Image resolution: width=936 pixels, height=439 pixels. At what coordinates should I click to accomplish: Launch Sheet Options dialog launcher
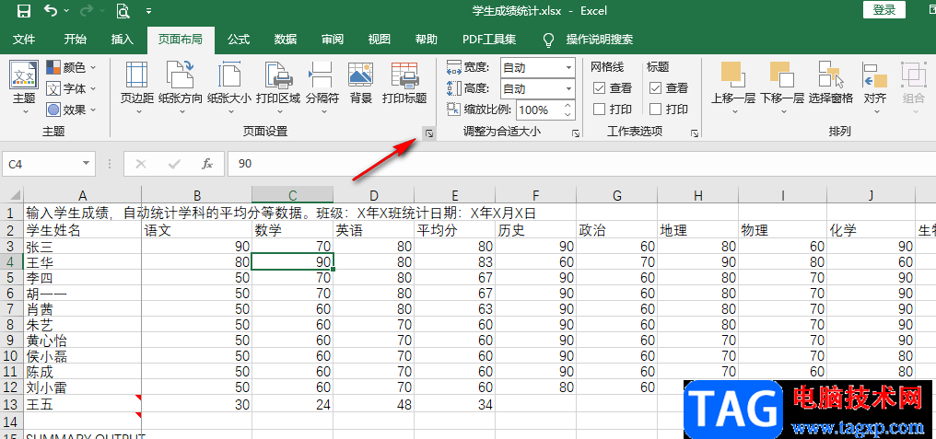[695, 133]
